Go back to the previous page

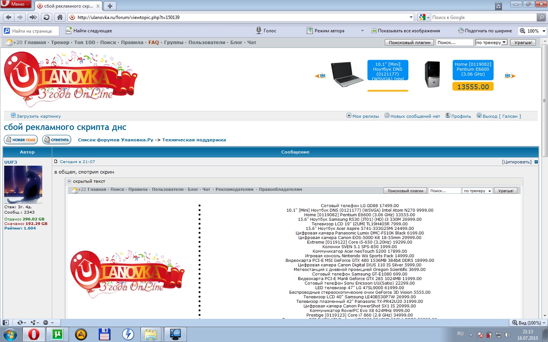pos(9,17)
